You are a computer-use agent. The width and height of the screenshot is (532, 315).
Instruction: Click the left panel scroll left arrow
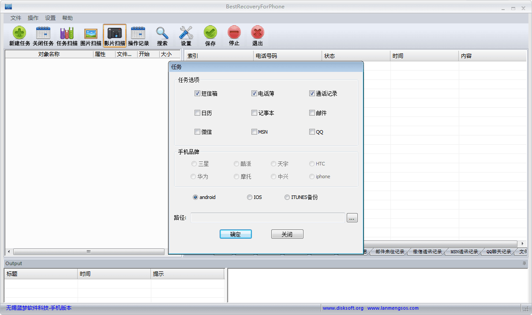point(9,251)
